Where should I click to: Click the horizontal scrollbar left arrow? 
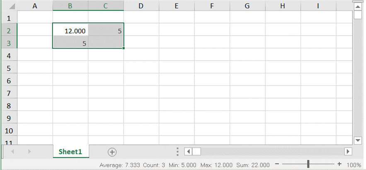tap(188, 151)
